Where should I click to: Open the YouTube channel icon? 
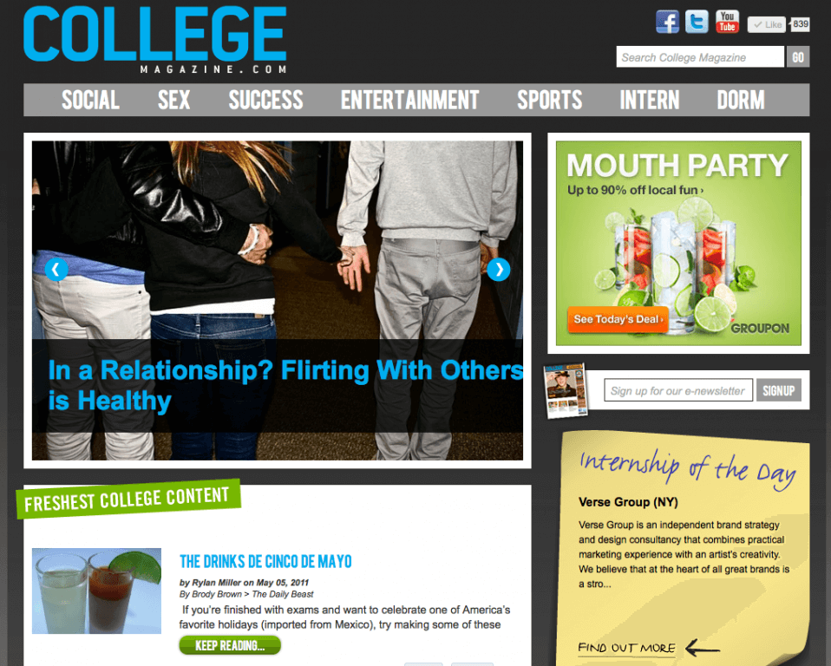(727, 22)
